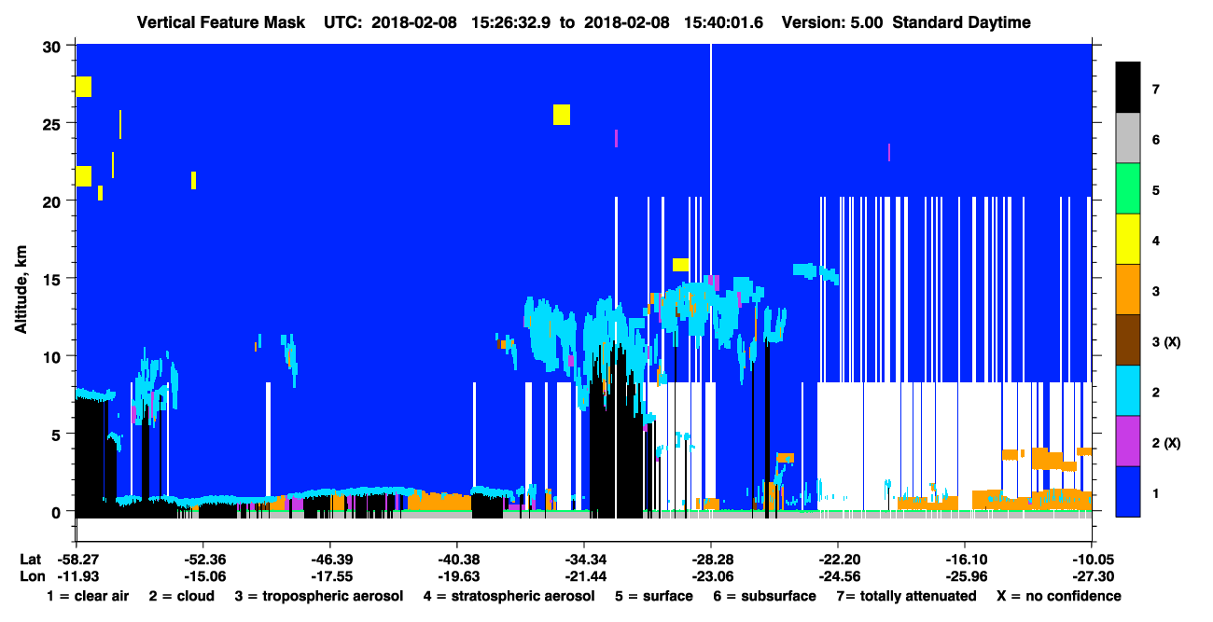Image resolution: width=1213 pixels, height=622 pixels.
Task: Click the 'Lat' row label
Action: coord(31,560)
